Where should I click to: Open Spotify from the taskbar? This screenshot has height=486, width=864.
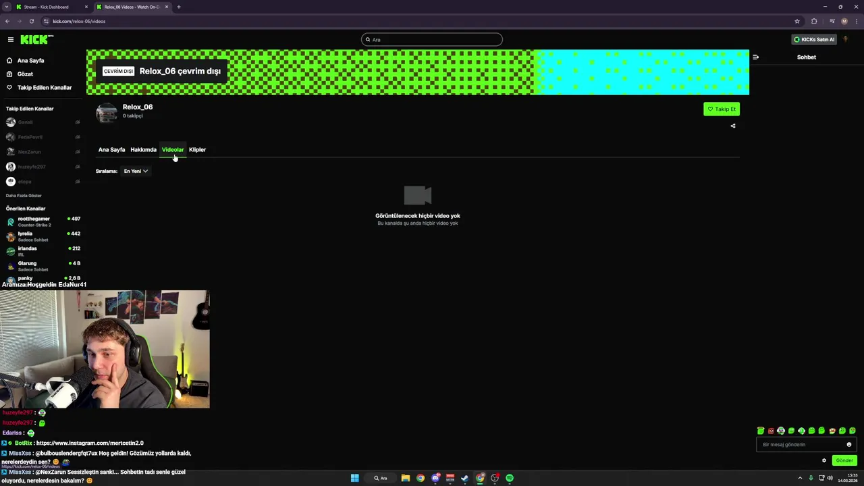[510, 478]
